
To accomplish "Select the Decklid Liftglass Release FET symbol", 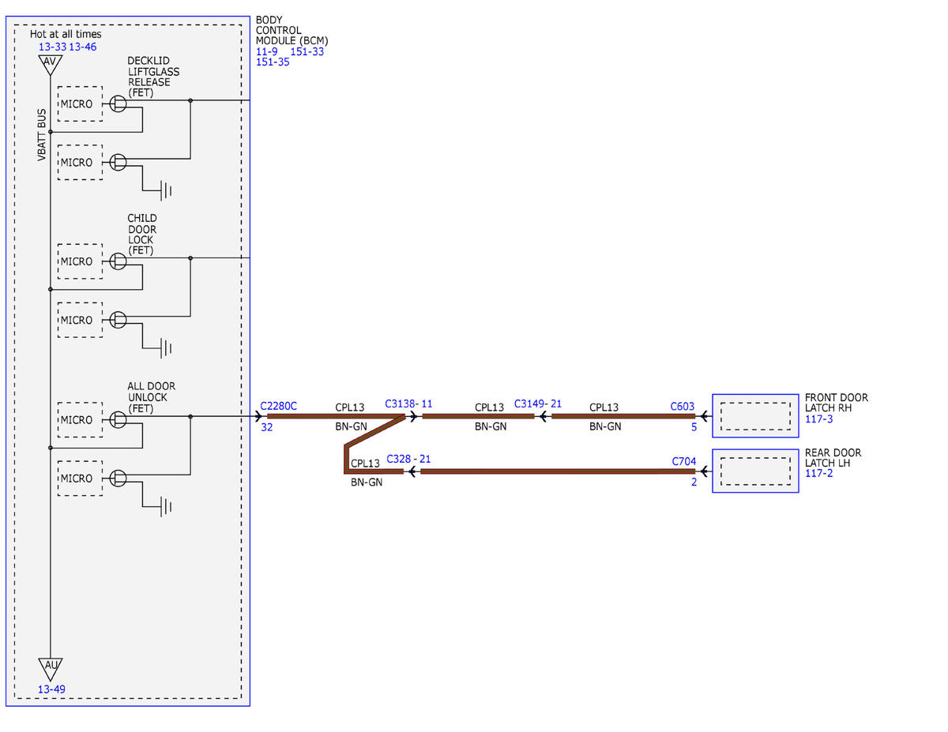I will tap(118, 104).
